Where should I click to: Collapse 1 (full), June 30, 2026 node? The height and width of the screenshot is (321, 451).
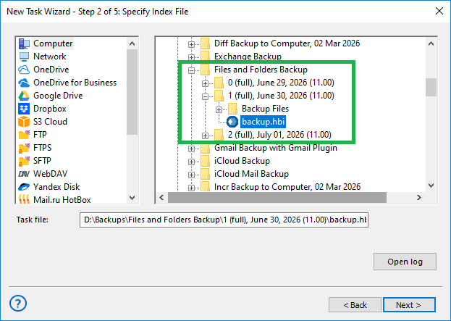205,96
